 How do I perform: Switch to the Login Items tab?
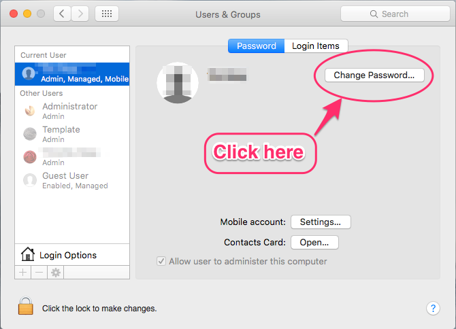coord(316,46)
